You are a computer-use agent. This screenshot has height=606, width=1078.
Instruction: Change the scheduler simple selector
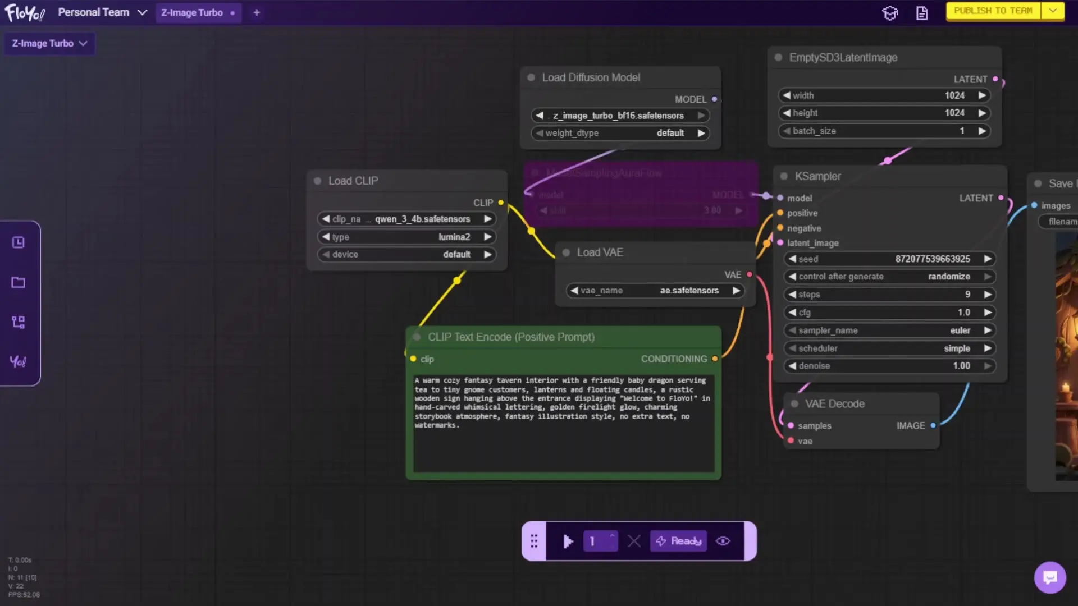pos(889,348)
